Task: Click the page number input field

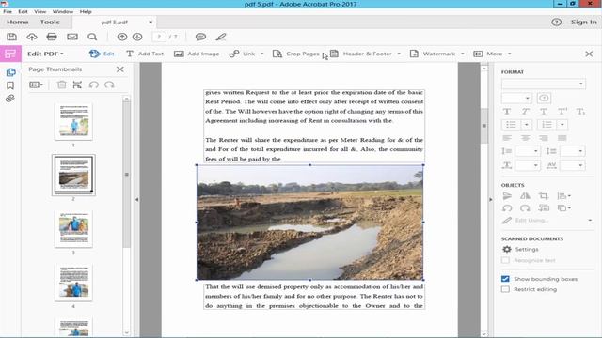Action: point(159,37)
